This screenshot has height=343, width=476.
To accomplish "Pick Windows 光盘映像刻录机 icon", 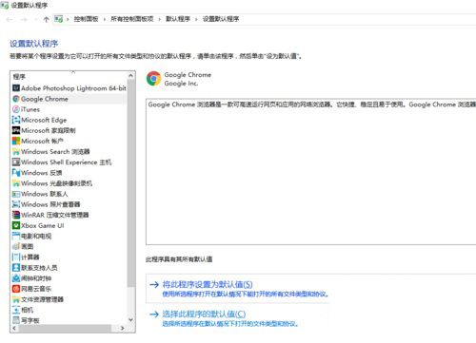I will [16, 183].
